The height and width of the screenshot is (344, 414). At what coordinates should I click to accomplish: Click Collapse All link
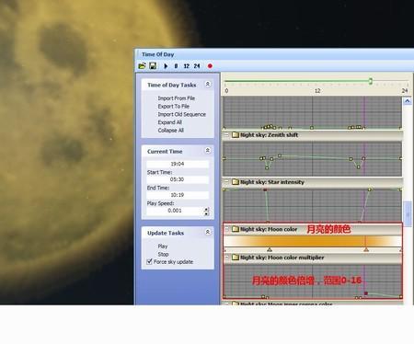click(171, 130)
